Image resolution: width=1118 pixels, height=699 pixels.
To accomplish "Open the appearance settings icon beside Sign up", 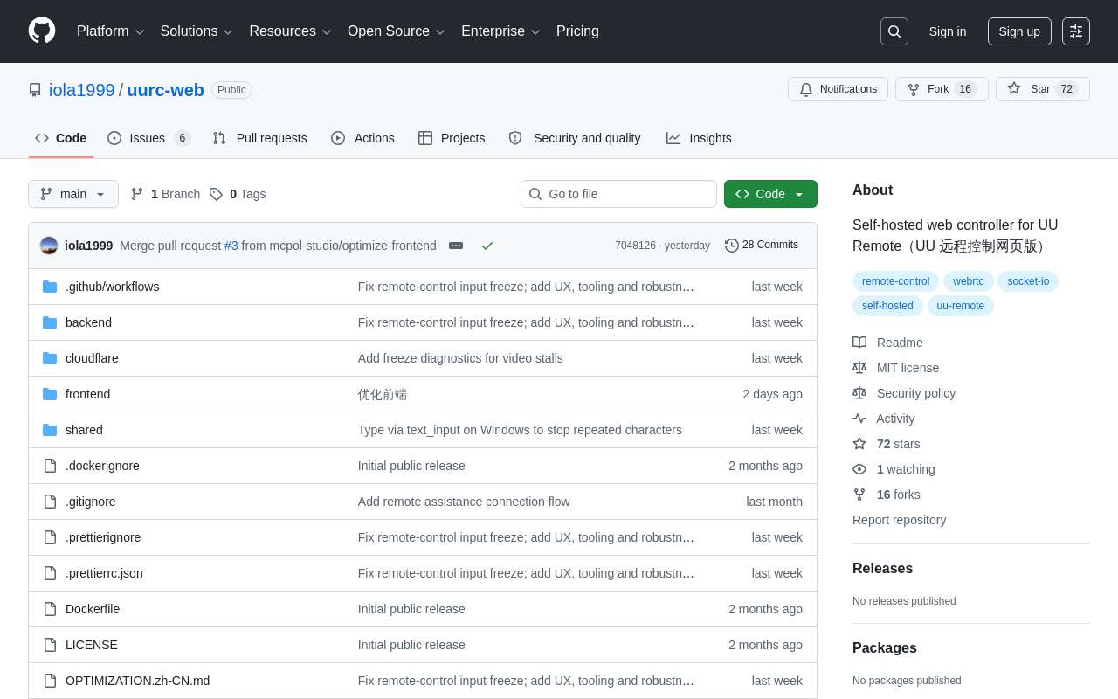I will click(1076, 31).
